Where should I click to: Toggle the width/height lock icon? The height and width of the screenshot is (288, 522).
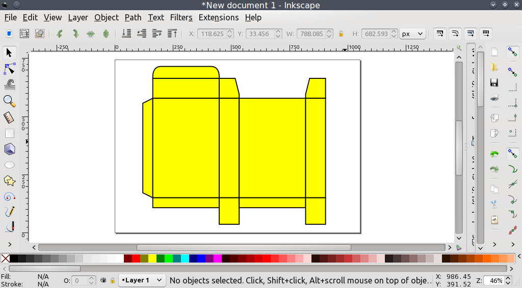(x=341, y=34)
